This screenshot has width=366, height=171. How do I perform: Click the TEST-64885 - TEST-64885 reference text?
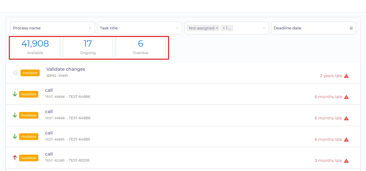[x=68, y=139]
